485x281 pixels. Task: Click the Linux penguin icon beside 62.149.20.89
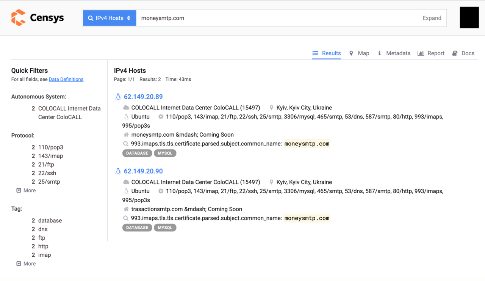pyautogui.click(x=118, y=97)
